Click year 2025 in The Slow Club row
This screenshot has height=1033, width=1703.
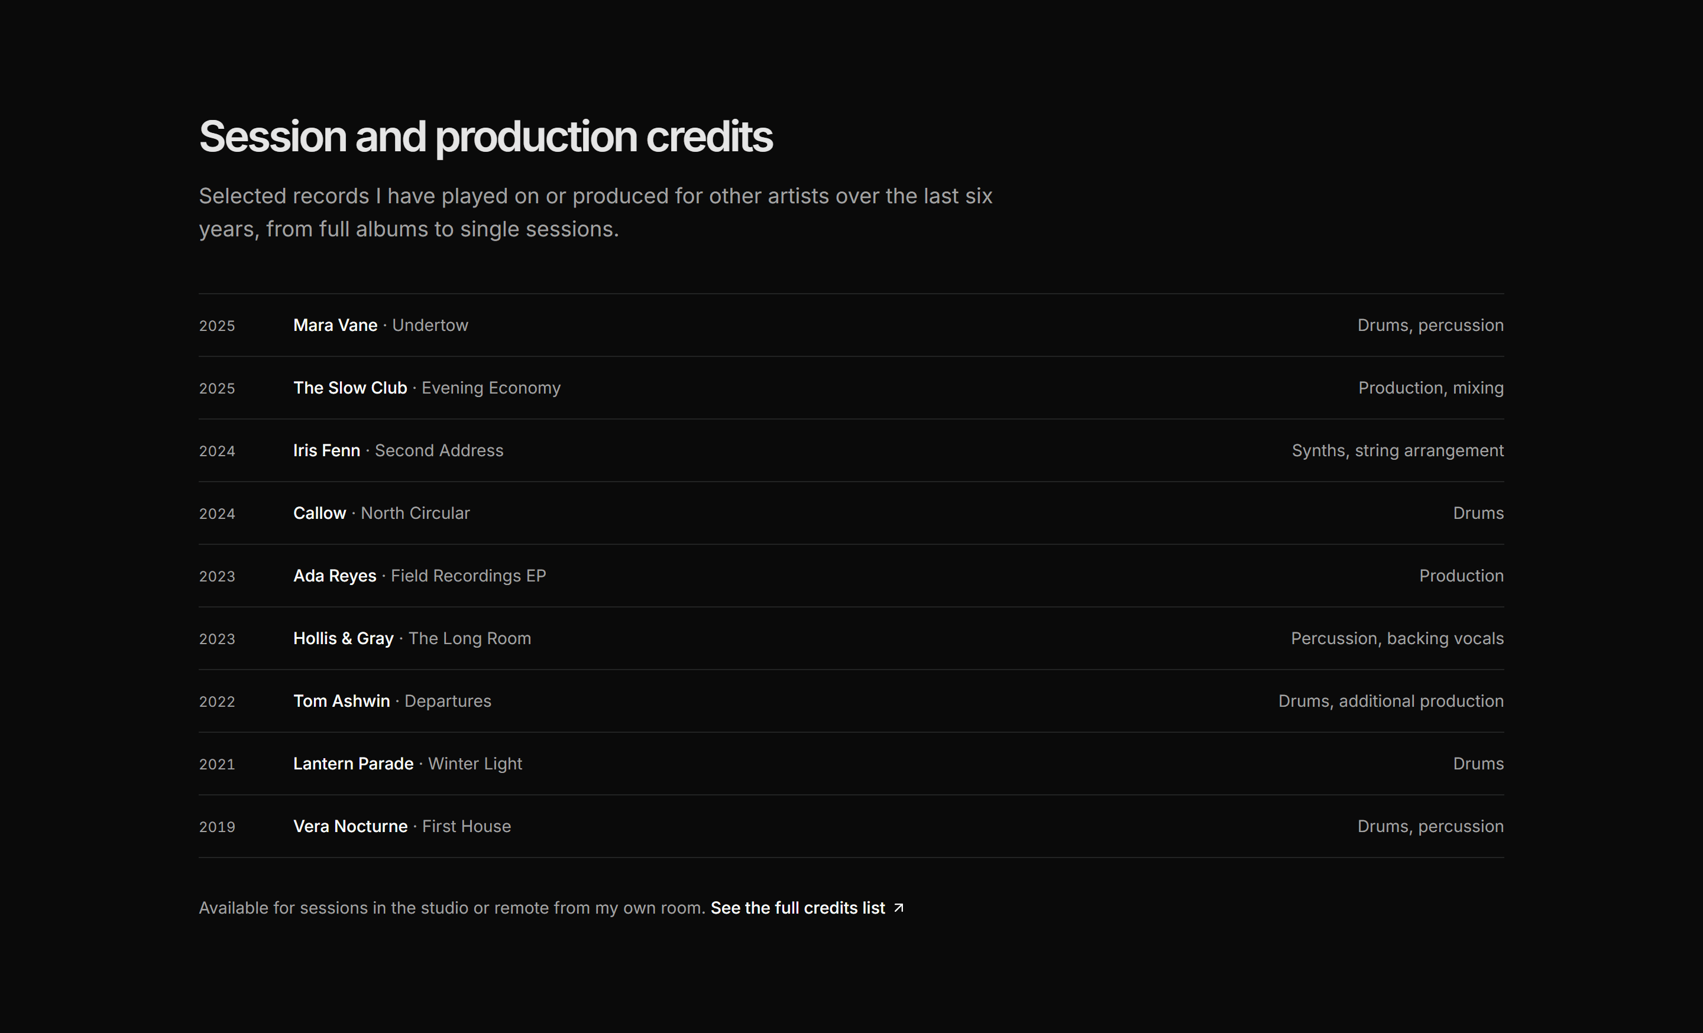217,389
